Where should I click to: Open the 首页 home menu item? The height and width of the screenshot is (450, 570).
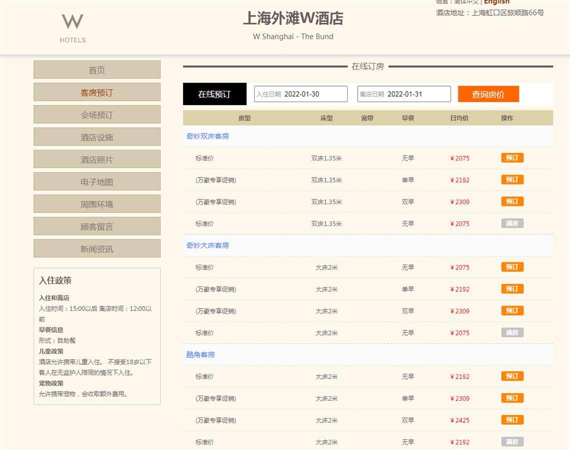click(x=97, y=70)
